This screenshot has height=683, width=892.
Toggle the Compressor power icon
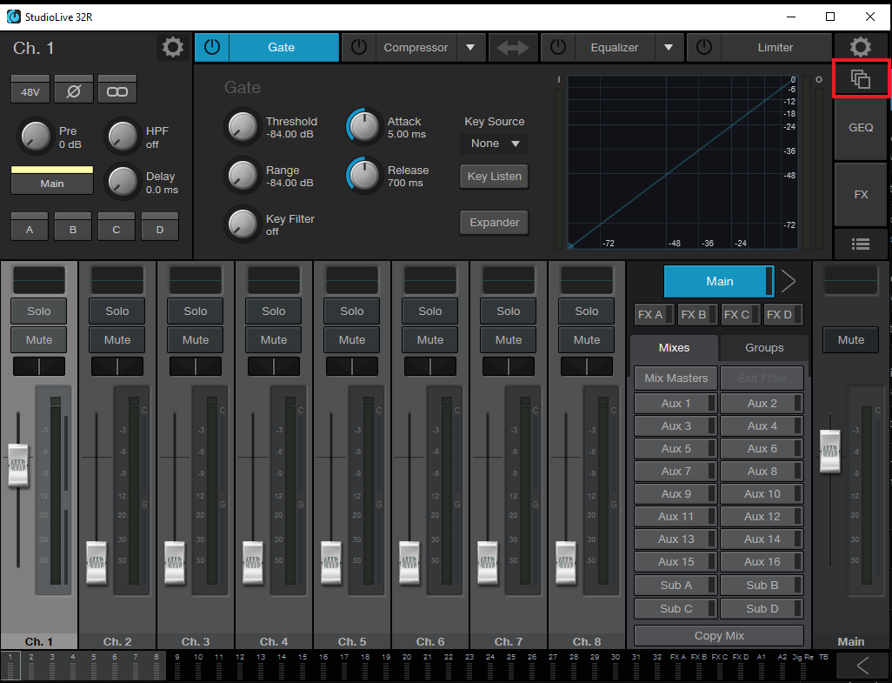[x=358, y=47]
